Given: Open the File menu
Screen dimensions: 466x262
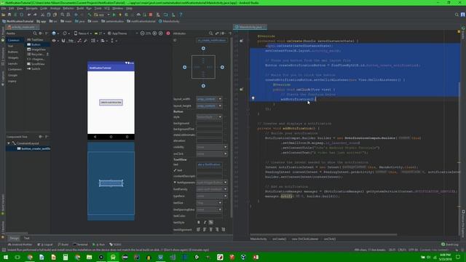Looking at the screenshot, I should tap(4, 8).
